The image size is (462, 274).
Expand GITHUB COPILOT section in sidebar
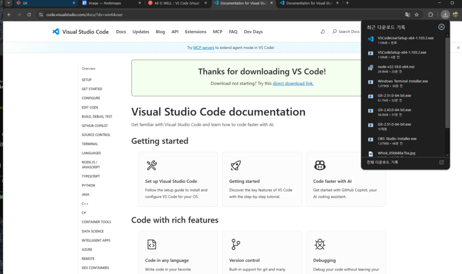click(x=95, y=126)
